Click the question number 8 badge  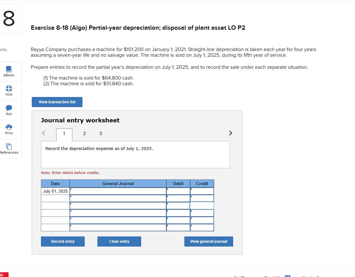[9, 19]
